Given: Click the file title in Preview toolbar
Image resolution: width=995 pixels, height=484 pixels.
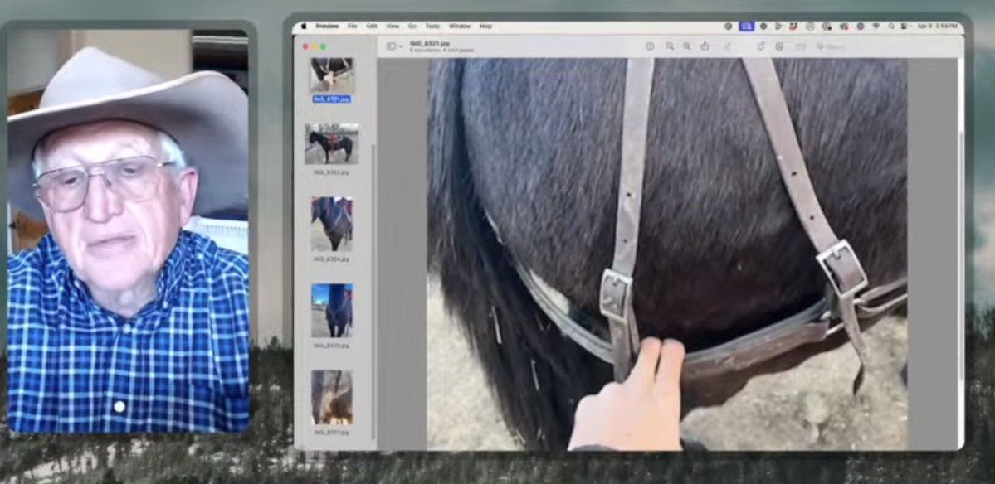Looking at the screenshot, I should (429, 44).
